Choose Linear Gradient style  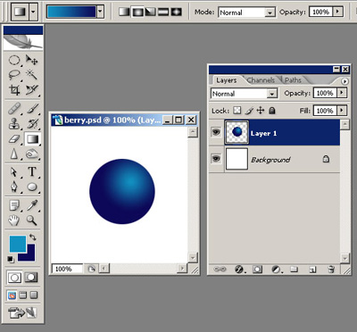[x=124, y=12]
